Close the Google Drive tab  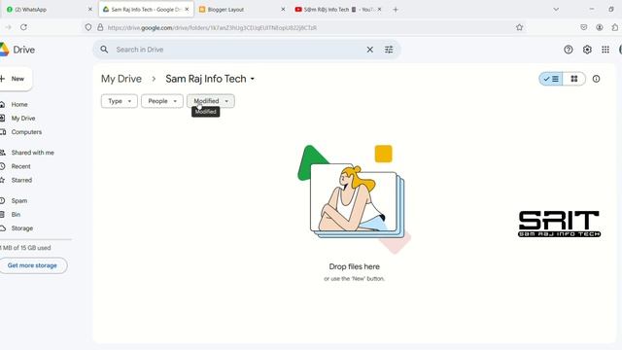point(187,9)
